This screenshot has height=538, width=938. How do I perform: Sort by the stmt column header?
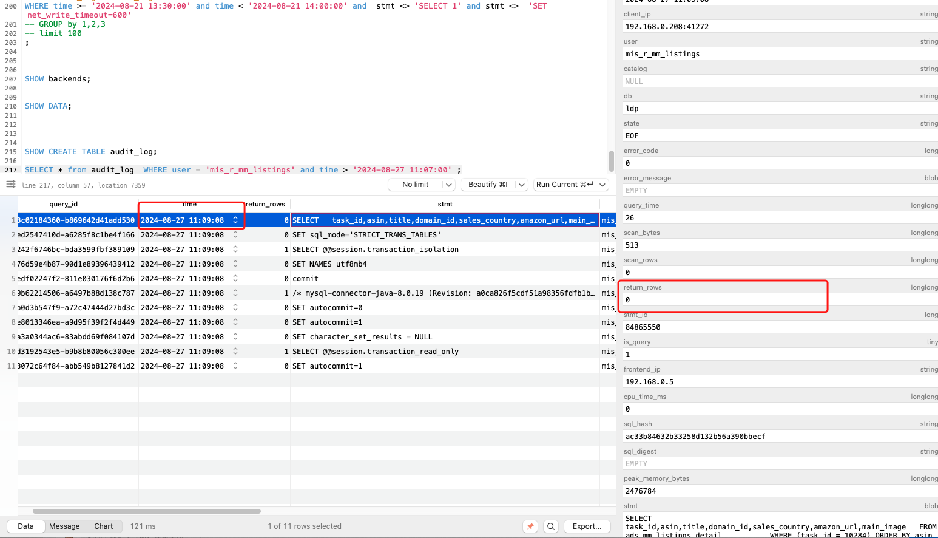click(445, 204)
